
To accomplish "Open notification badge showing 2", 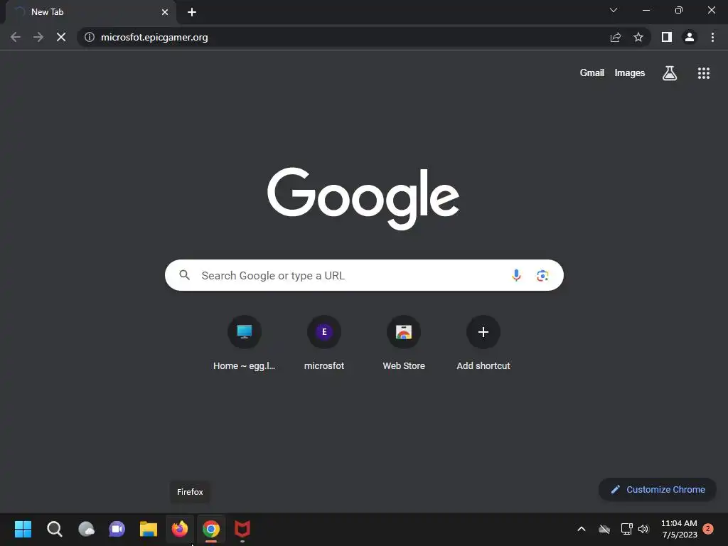I will [708, 529].
